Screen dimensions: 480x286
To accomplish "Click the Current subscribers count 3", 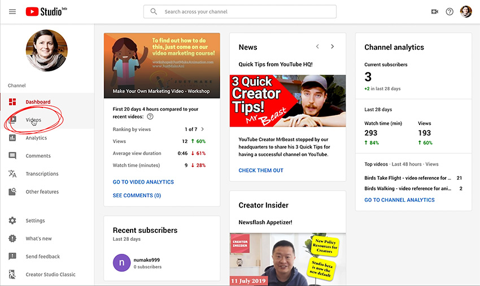I will [368, 77].
